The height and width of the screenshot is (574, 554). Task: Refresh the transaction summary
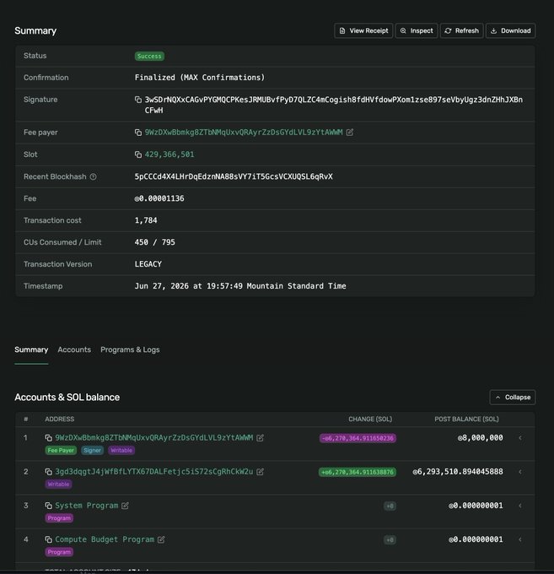coord(461,30)
